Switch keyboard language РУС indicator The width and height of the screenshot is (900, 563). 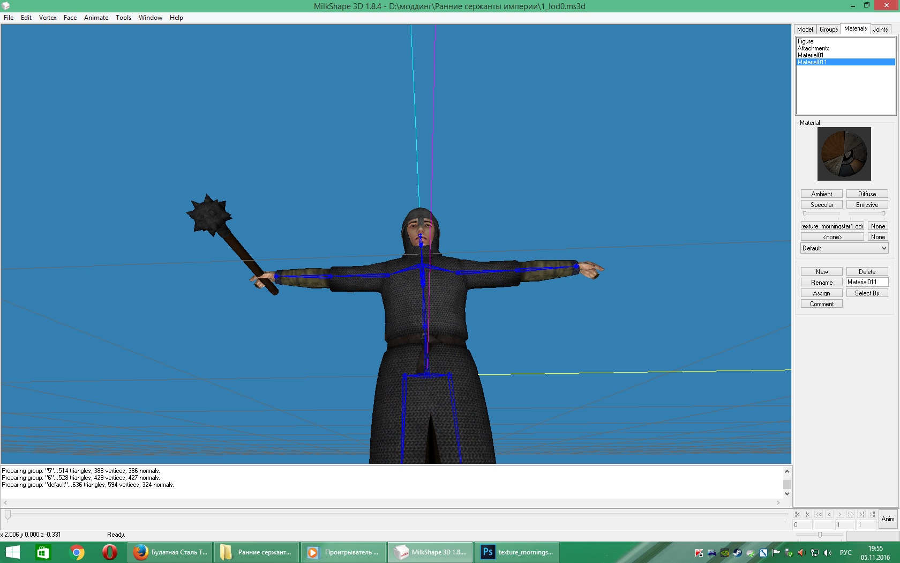point(846,553)
